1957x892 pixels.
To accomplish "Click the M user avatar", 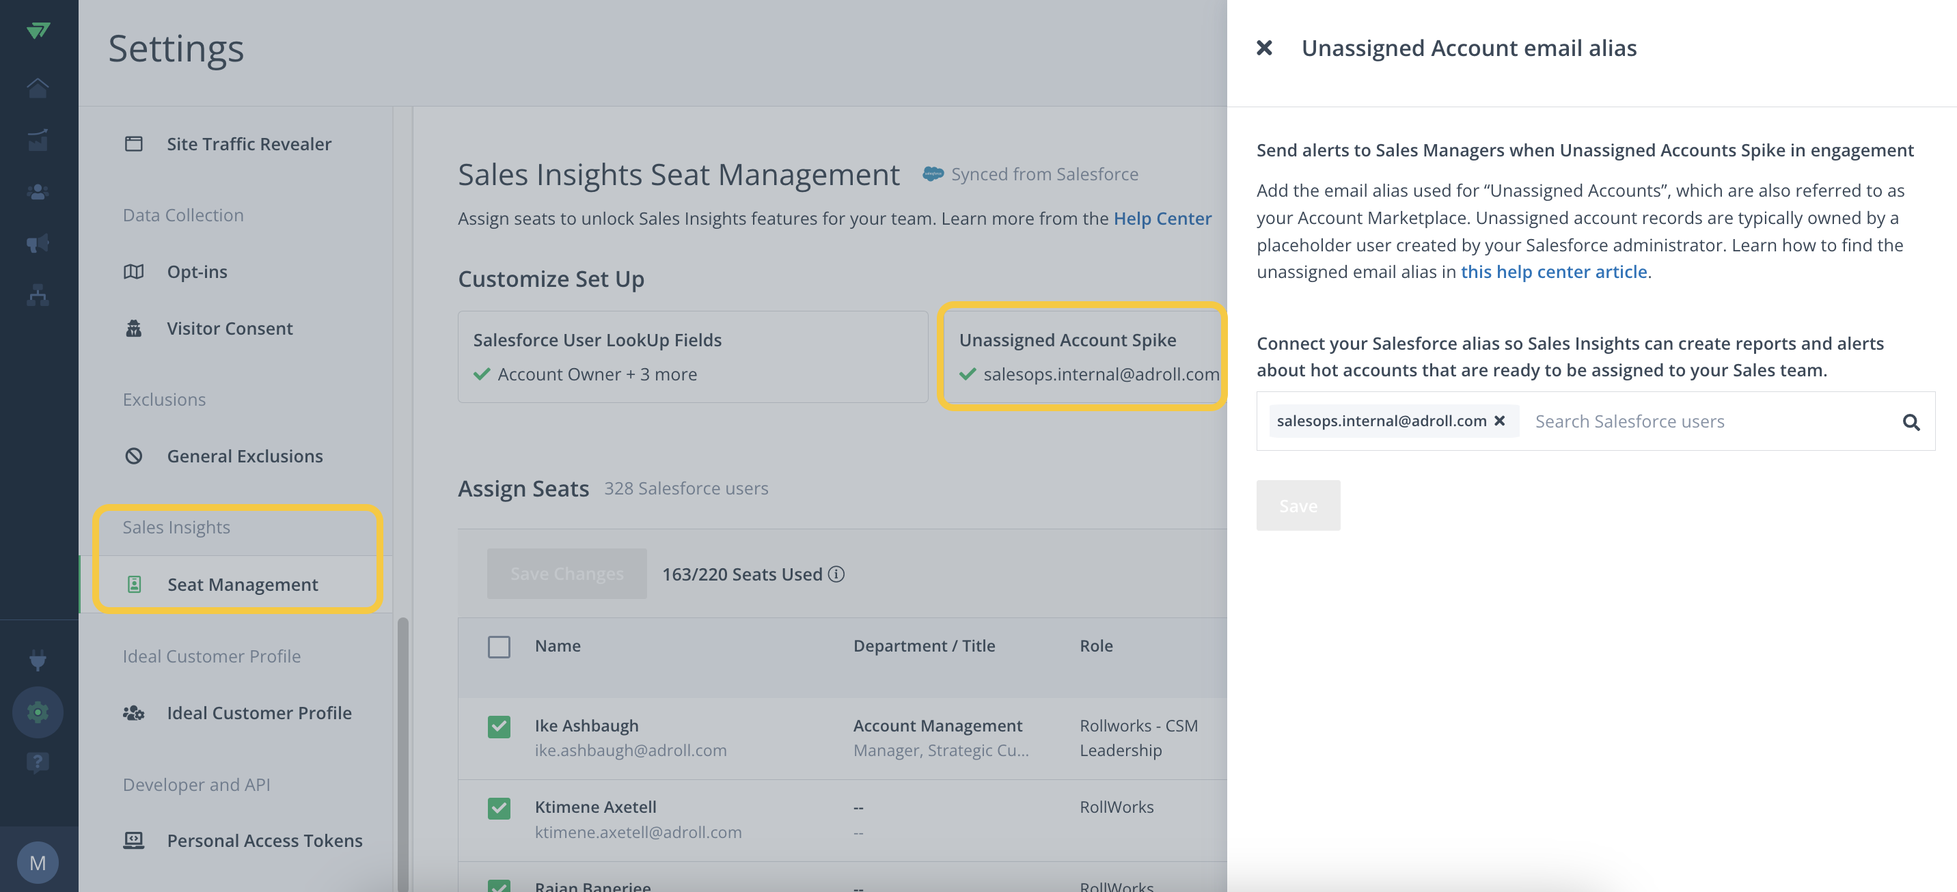I will click(38, 863).
